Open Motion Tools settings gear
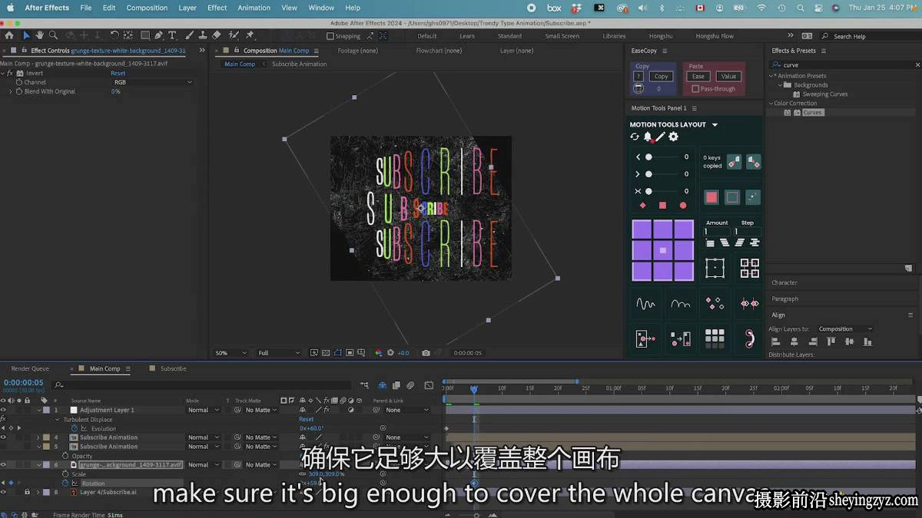The image size is (922, 518). [x=673, y=137]
